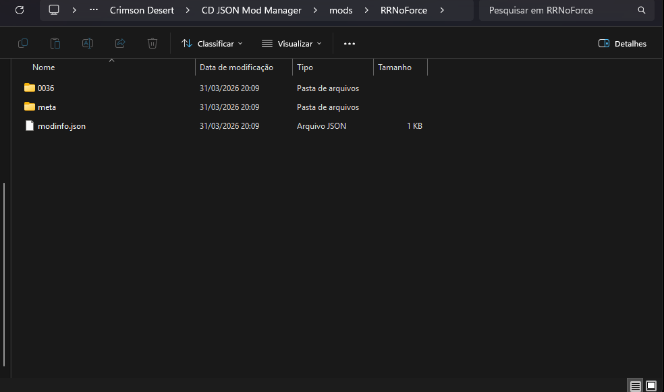
Task: Select the meta folder icon
Action: click(x=30, y=107)
